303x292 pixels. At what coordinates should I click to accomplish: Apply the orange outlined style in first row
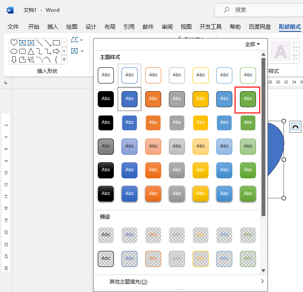153,75
